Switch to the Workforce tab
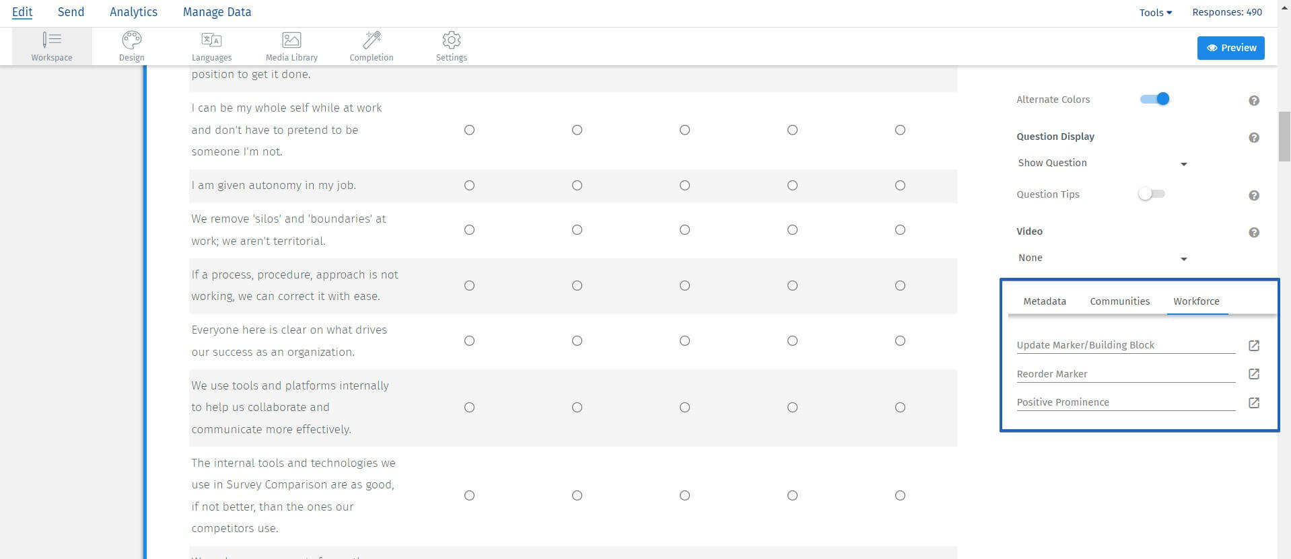This screenshot has height=559, width=1291. pyautogui.click(x=1196, y=301)
